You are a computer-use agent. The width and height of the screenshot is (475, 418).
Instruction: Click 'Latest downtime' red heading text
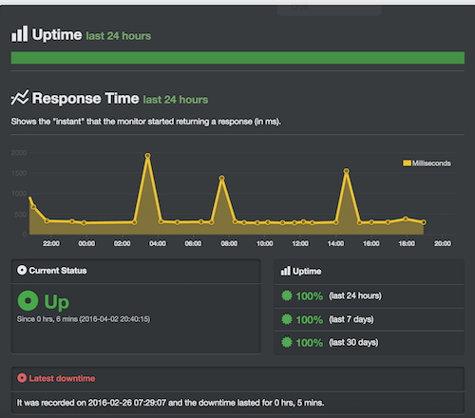tap(62, 378)
